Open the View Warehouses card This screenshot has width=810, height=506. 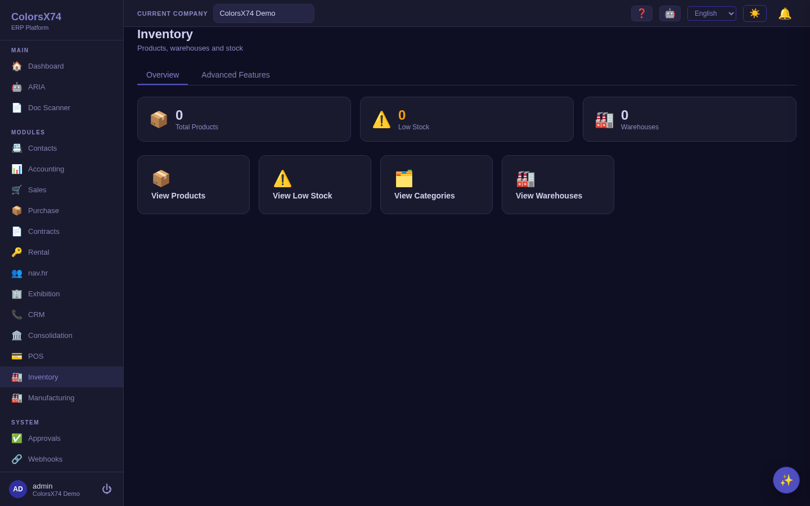[558, 184]
